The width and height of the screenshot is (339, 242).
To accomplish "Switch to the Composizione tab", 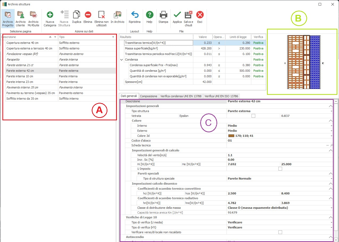I will [149, 96].
